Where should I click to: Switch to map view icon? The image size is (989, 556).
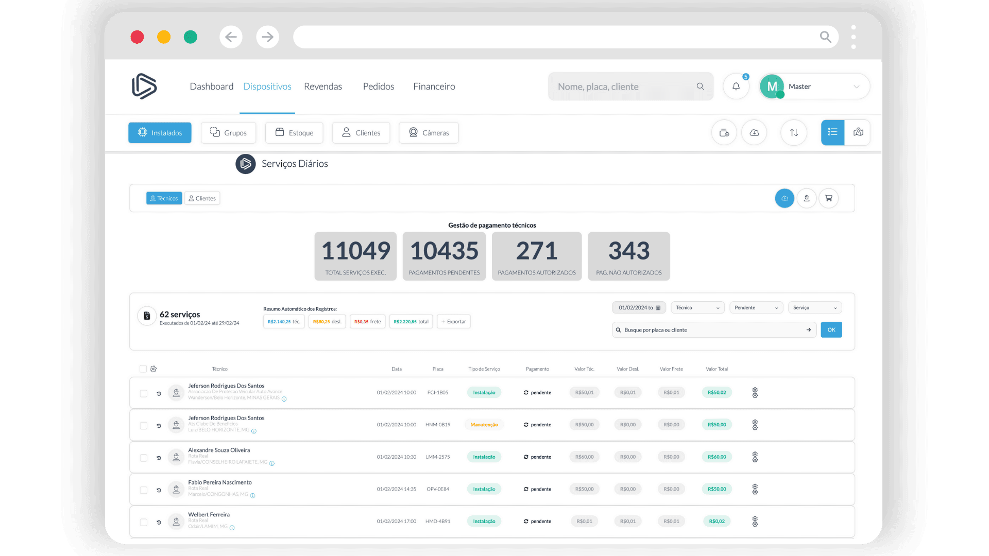pos(858,132)
